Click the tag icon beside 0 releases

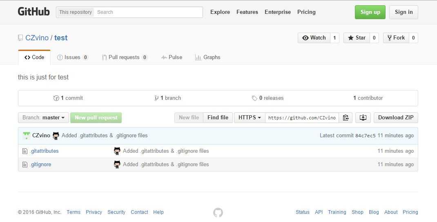(254, 98)
